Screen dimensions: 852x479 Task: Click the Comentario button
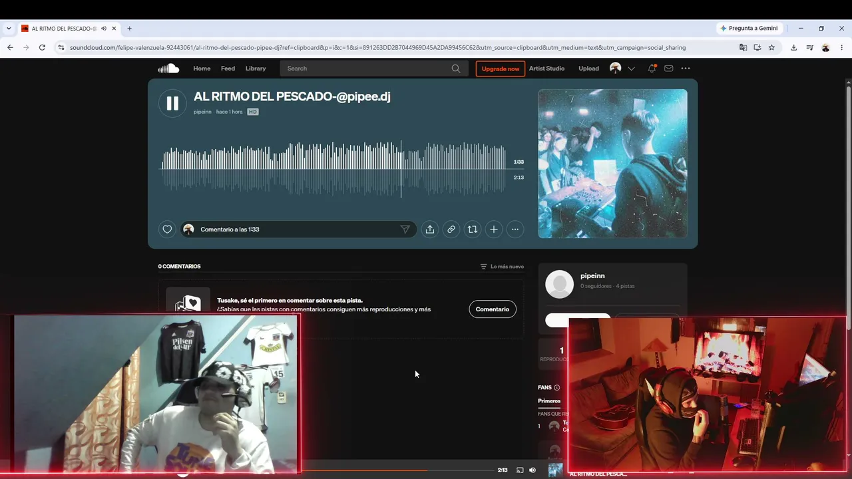click(x=493, y=309)
